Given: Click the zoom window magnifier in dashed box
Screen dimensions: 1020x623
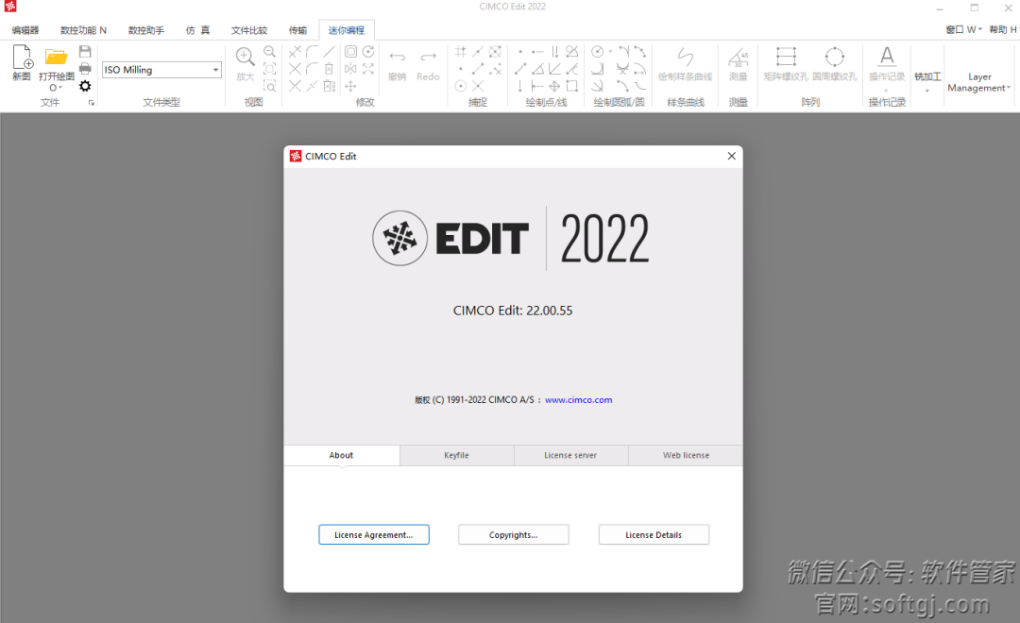Looking at the screenshot, I should (x=269, y=86).
